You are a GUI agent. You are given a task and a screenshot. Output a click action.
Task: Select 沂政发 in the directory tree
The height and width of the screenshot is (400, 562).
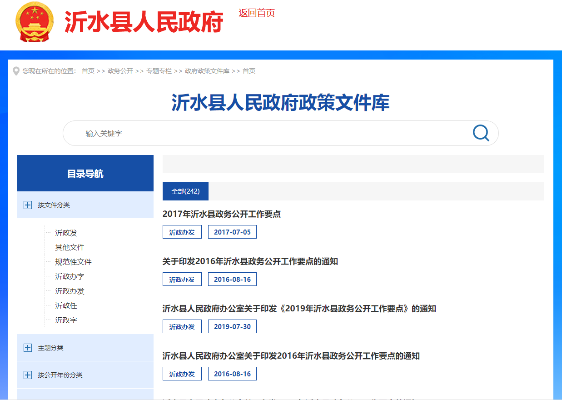pos(66,233)
